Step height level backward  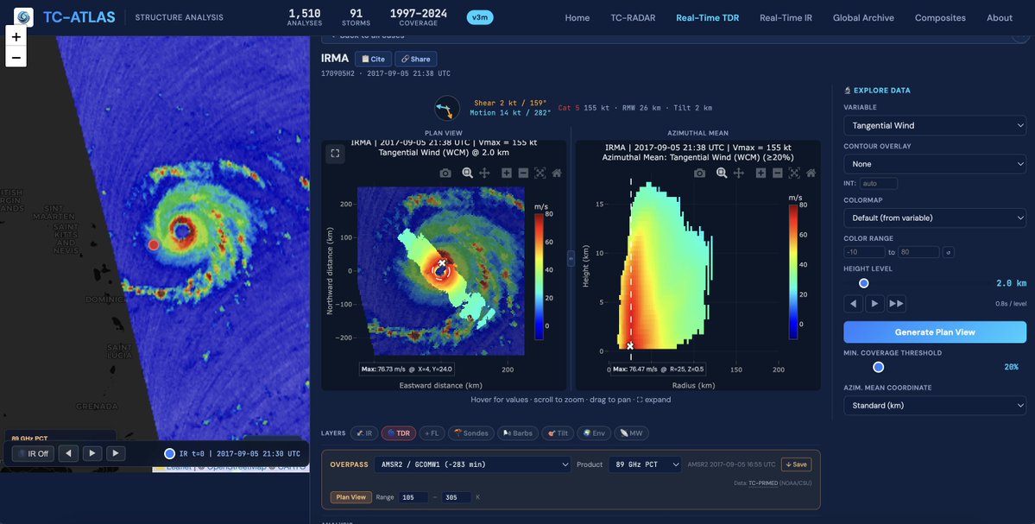[x=854, y=304]
